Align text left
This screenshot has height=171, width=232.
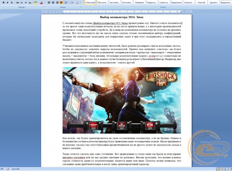pos(49,3)
